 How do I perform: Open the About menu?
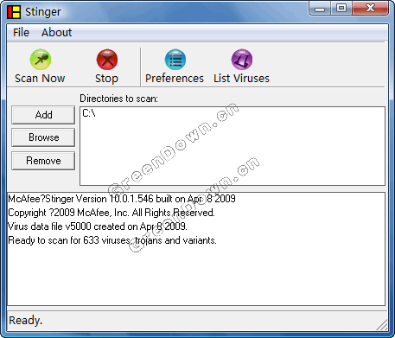tap(56, 33)
